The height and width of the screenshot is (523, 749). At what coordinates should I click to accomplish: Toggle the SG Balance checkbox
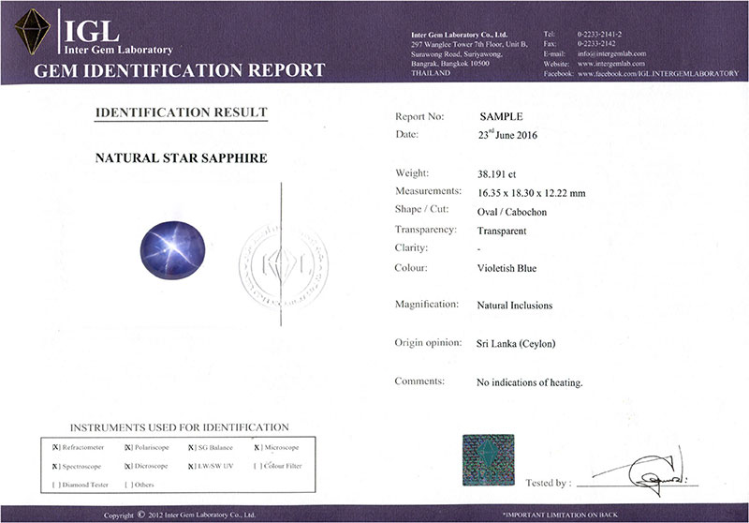pos(192,447)
